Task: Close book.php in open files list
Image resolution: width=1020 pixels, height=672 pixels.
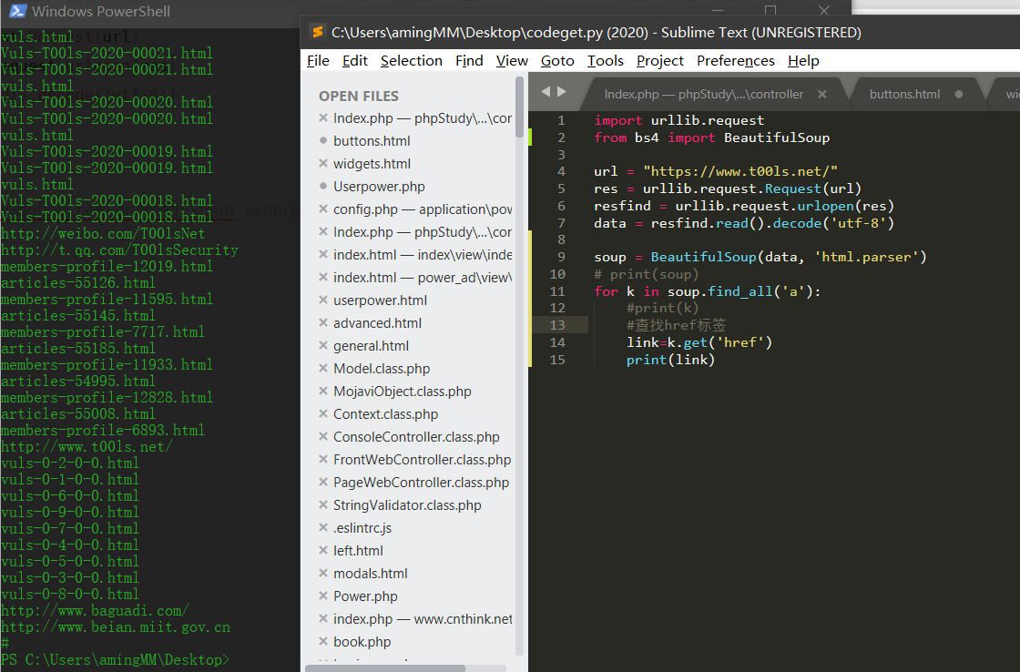Action: [x=323, y=641]
